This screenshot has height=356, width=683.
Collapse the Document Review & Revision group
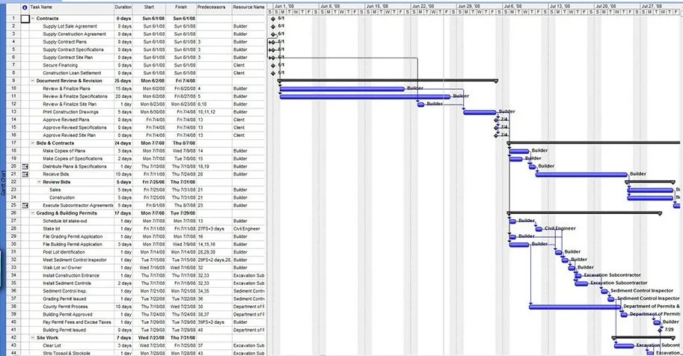click(x=33, y=81)
